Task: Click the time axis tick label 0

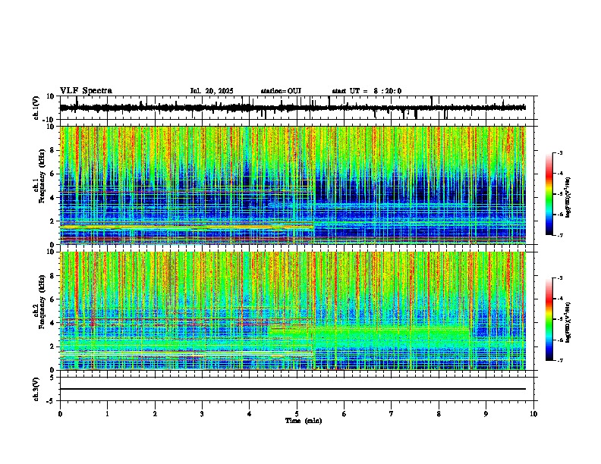Action: click(x=60, y=414)
